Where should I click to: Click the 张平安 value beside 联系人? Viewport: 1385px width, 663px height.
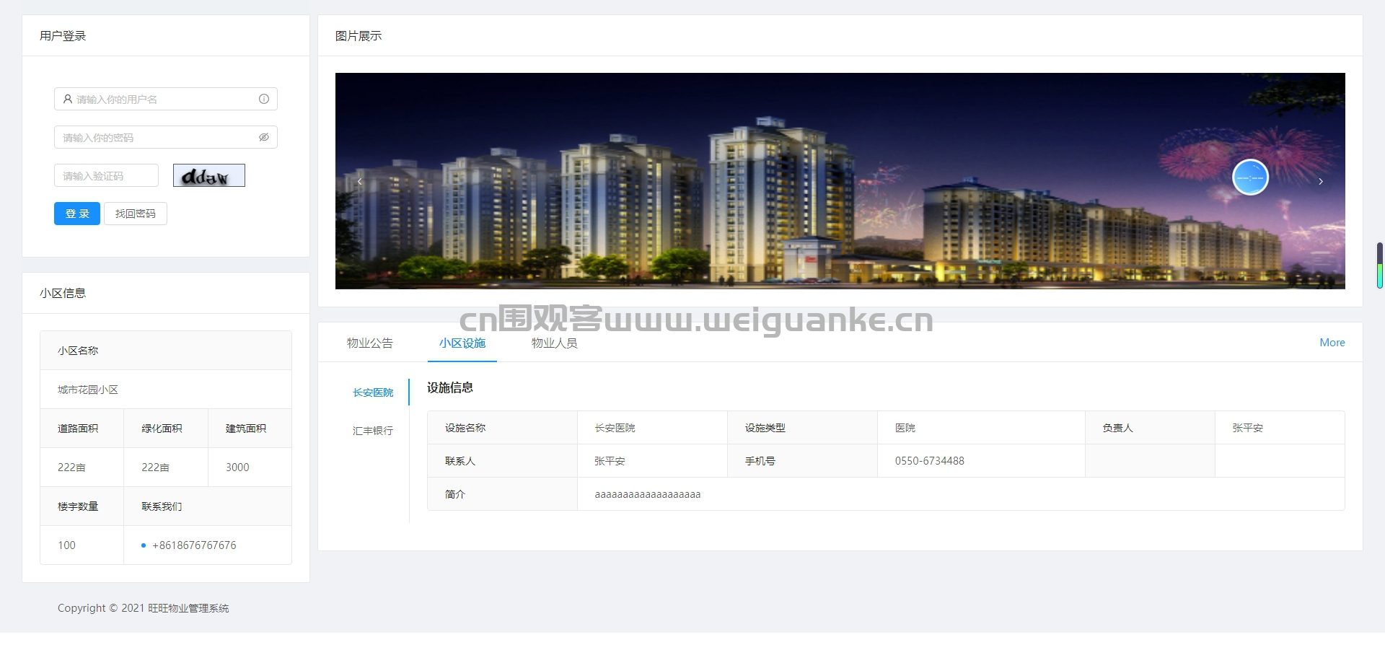[610, 461]
